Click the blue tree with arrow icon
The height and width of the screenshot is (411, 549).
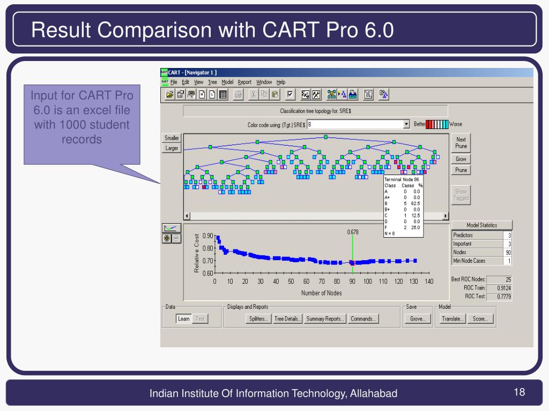click(x=342, y=94)
